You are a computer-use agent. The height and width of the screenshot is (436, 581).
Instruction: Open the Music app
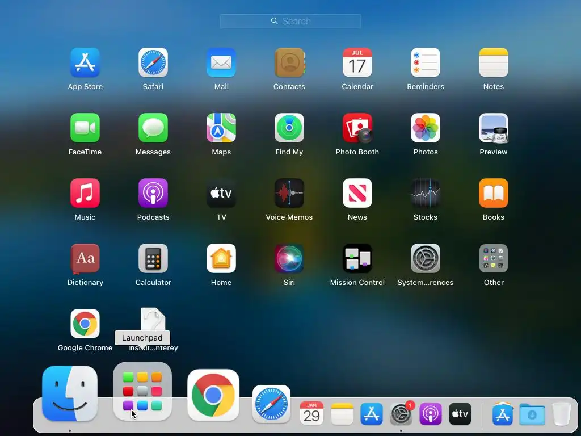point(85,193)
